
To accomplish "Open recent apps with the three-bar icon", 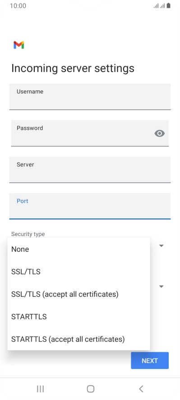I will click(40, 389).
